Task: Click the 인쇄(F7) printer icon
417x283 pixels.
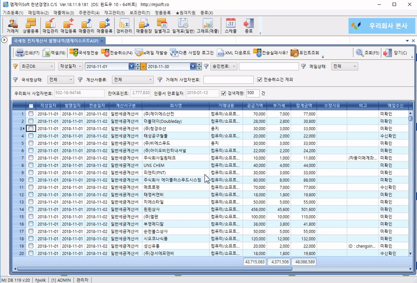Action: pyautogui.click(x=27, y=53)
